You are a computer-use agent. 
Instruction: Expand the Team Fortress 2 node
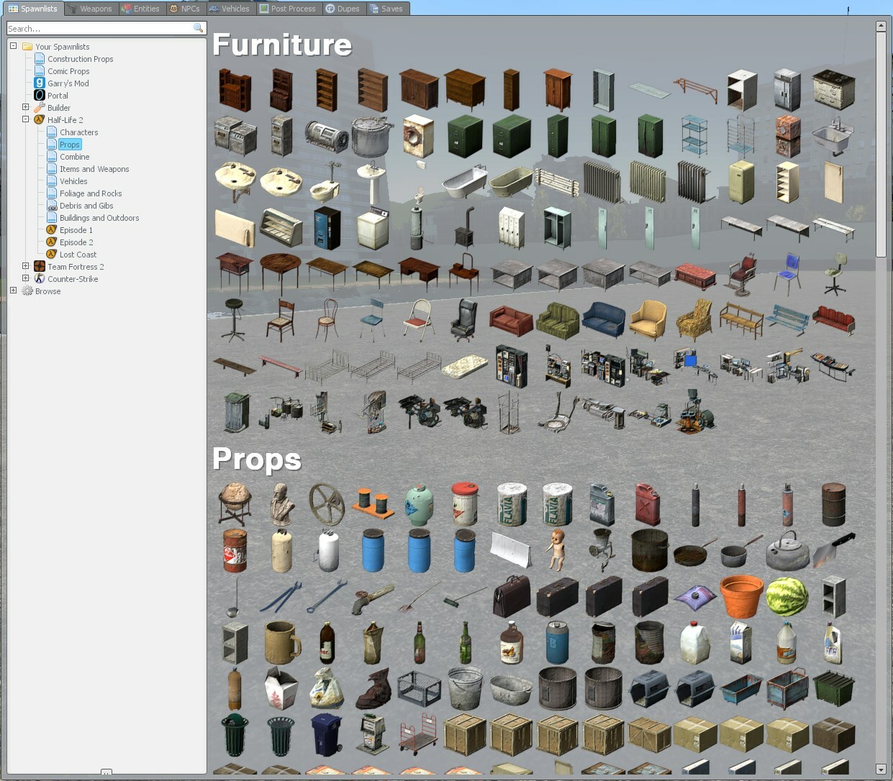pos(25,265)
